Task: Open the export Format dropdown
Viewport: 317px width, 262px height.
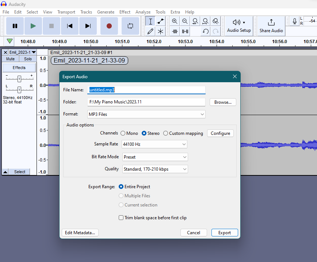Action: point(146,114)
